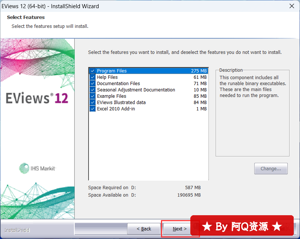The width and height of the screenshot is (300, 239).
Task: Toggle the Help Files checkbox
Action: pyautogui.click(x=93, y=77)
